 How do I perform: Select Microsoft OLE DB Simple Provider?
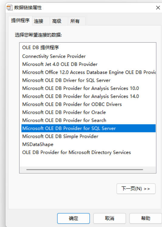pos(88,136)
